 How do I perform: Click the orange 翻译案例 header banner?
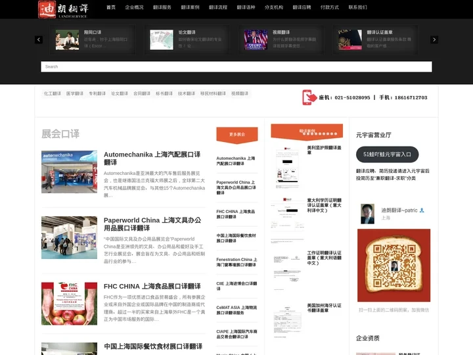click(x=307, y=132)
